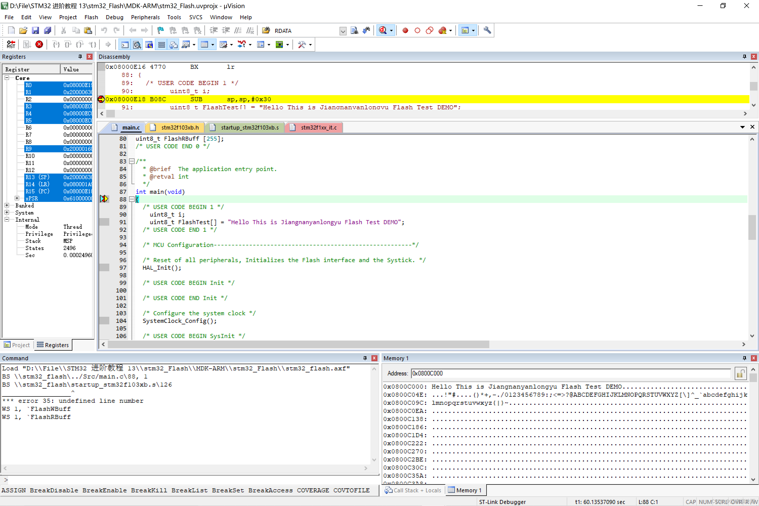
Task: Click the Incremental Find icon
Action: point(366,30)
